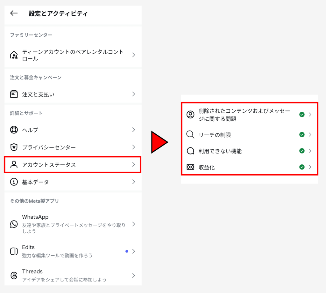Open ティーンアカウントのペアレンタルコントロール link
326x293 pixels.
point(73,55)
